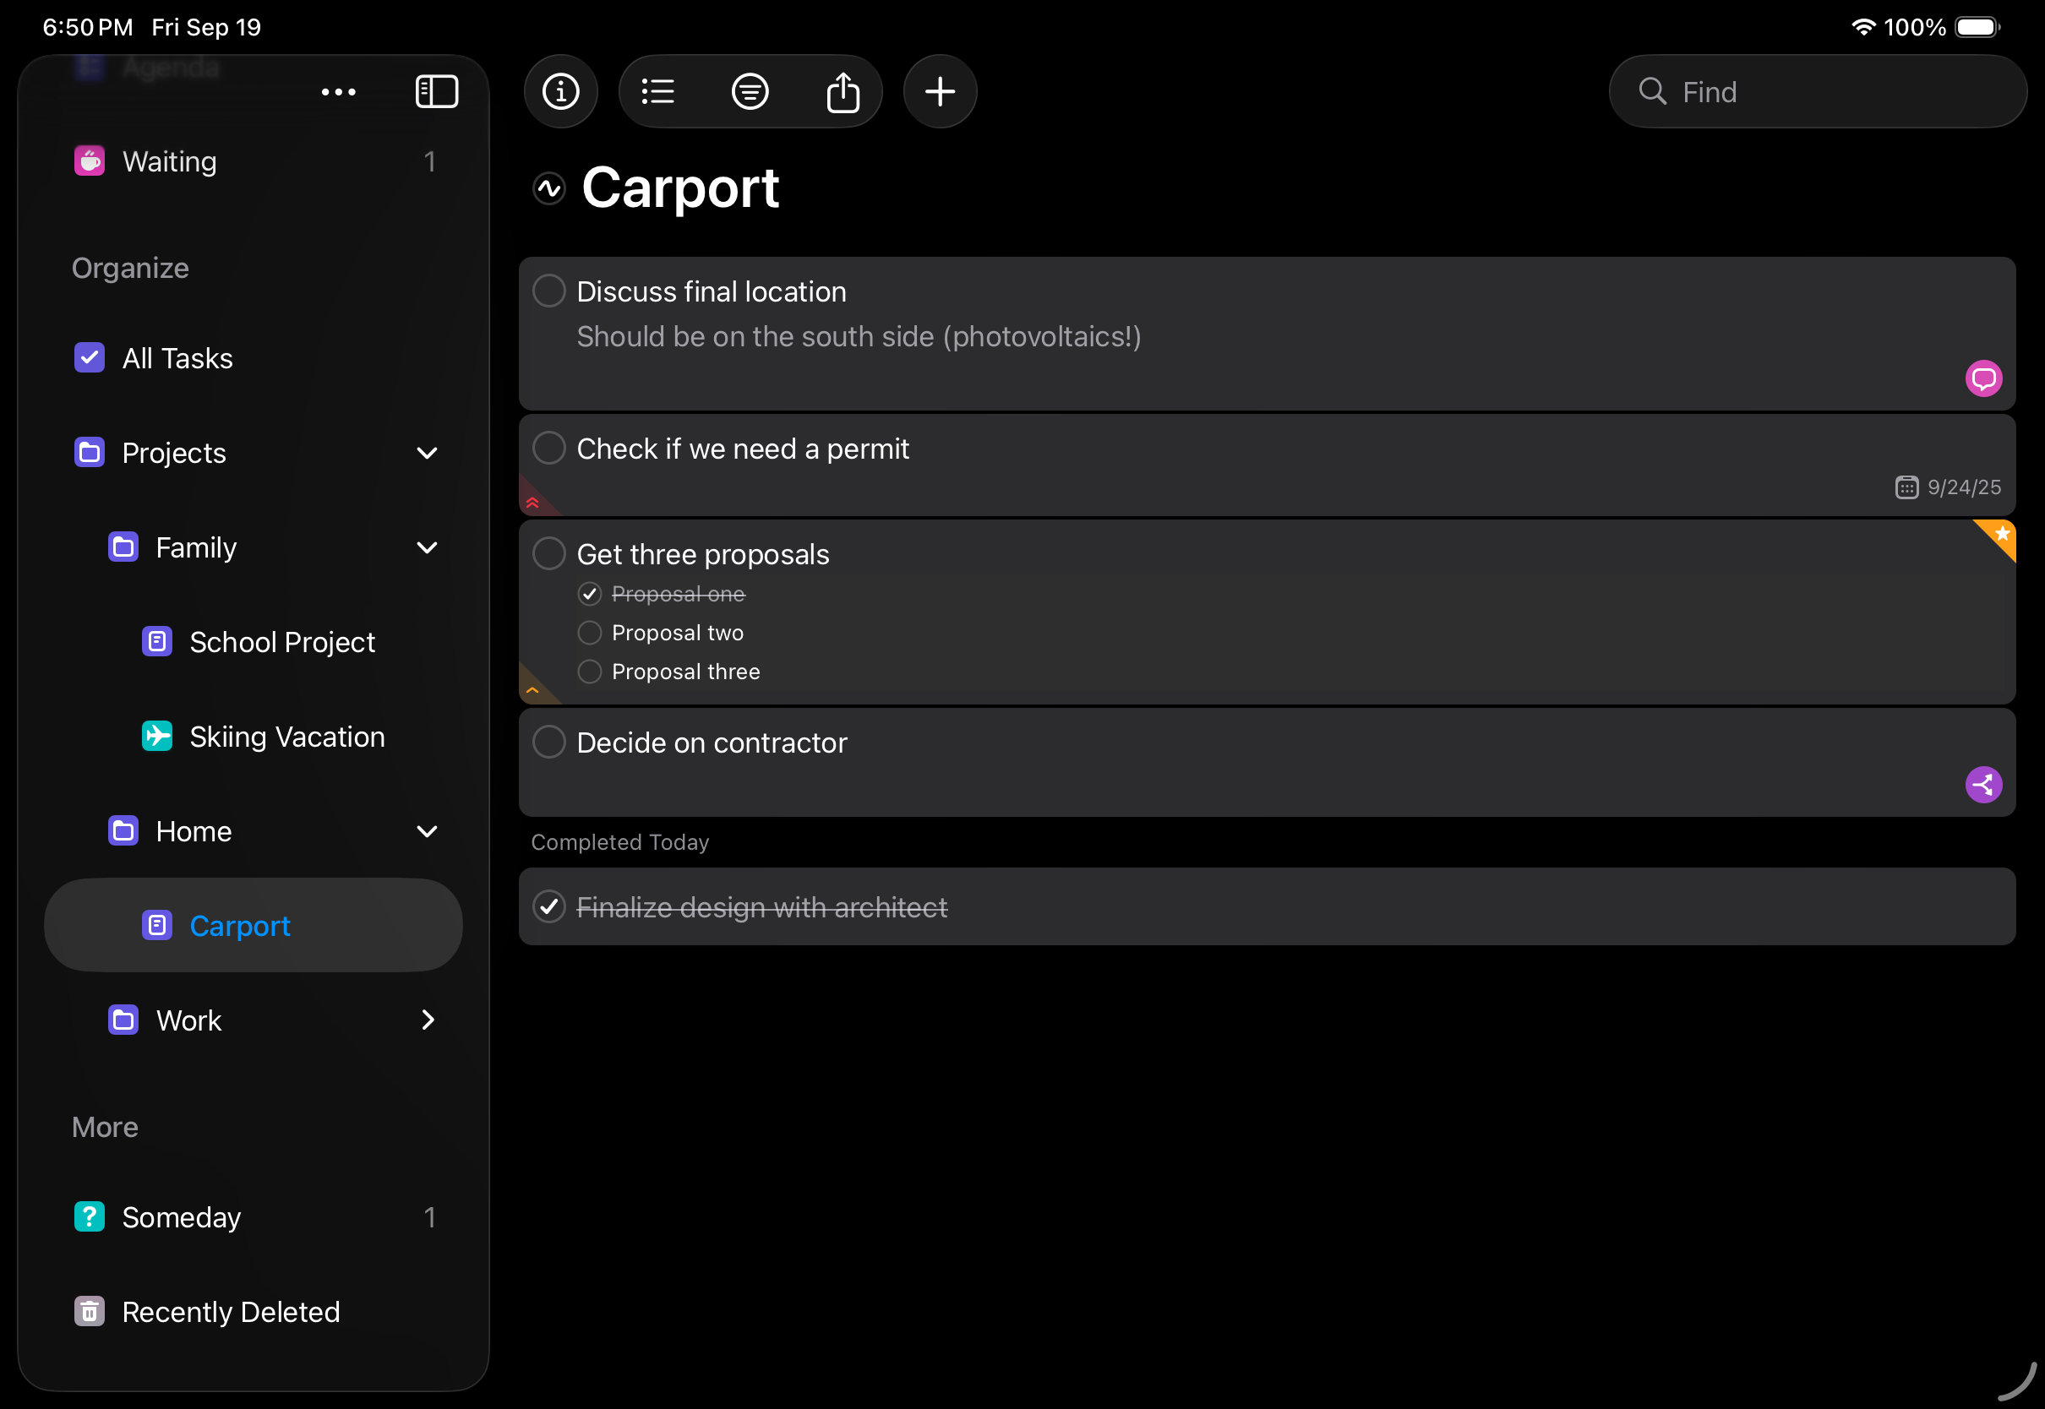Select Skiing Vacation project in sidebar
The image size is (2045, 1409).
point(286,737)
